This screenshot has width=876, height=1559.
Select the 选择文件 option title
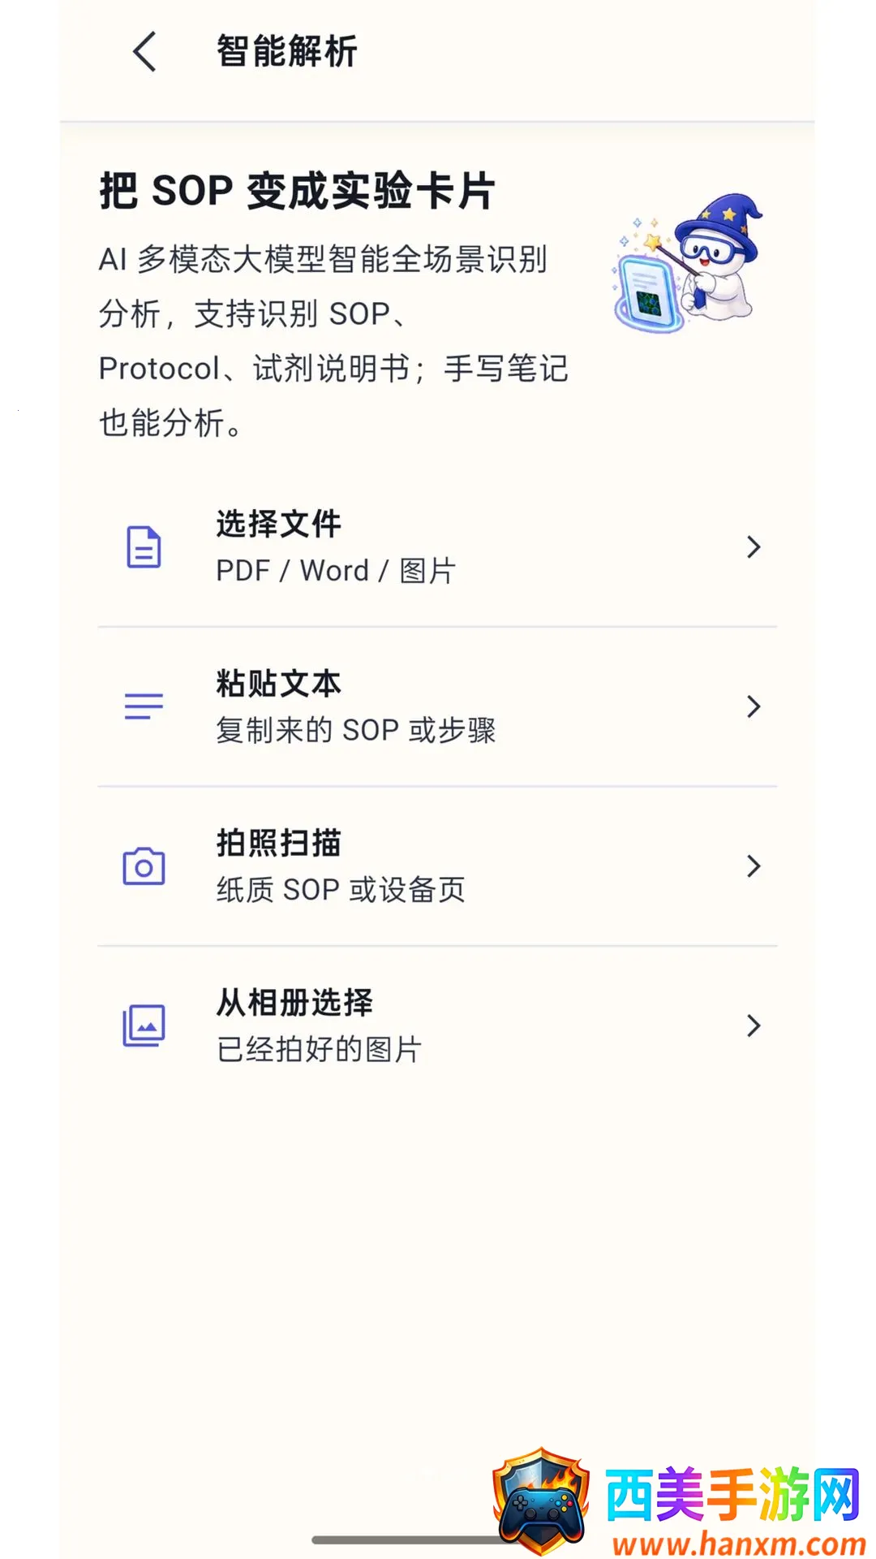pos(278,524)
